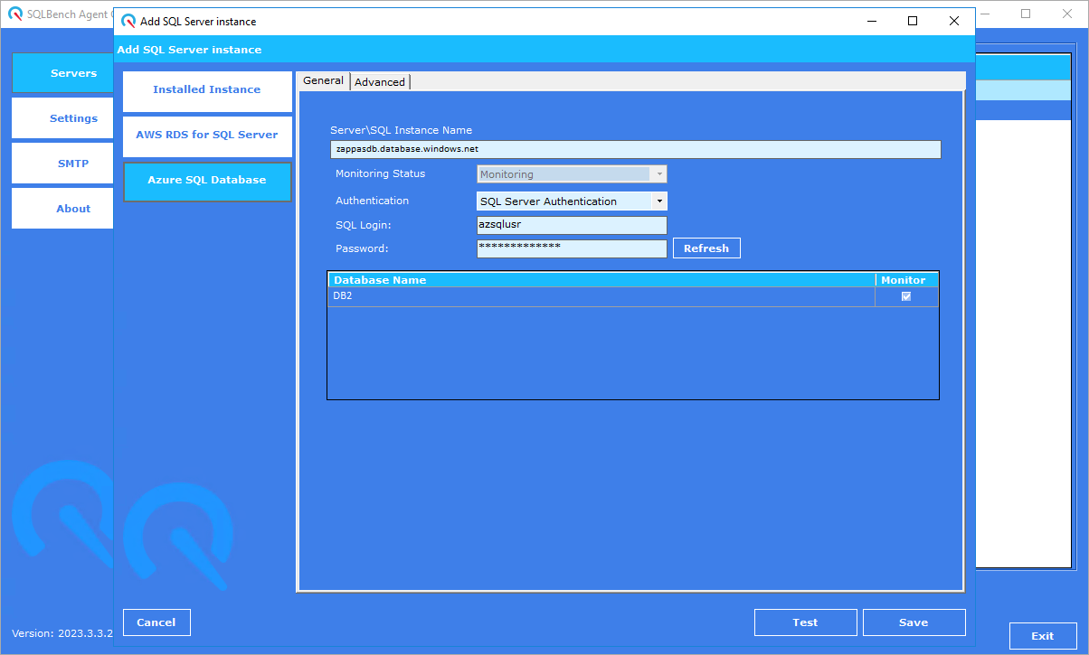Viewport: 1089px width, 655px height.
Task: Open the Settings section in the main window
Action: 62,118
